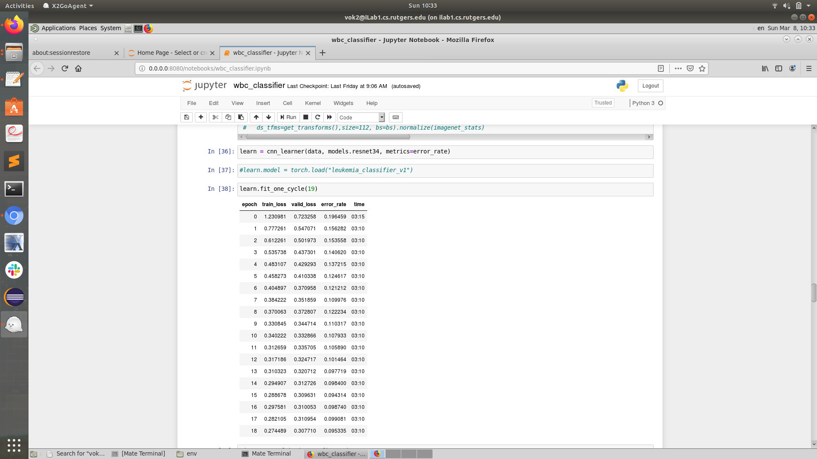Click the Run button

[x=288, y=117]
